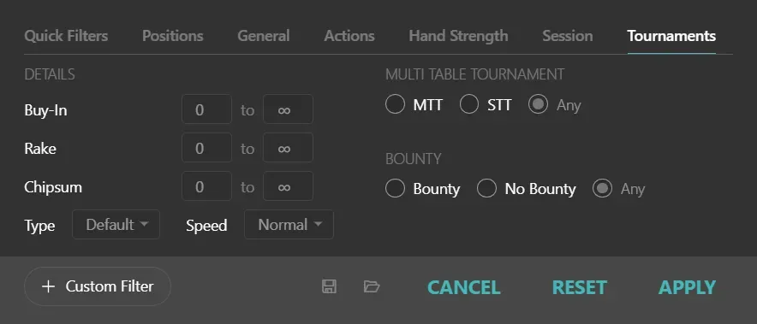Select the STT radio option

468,104
